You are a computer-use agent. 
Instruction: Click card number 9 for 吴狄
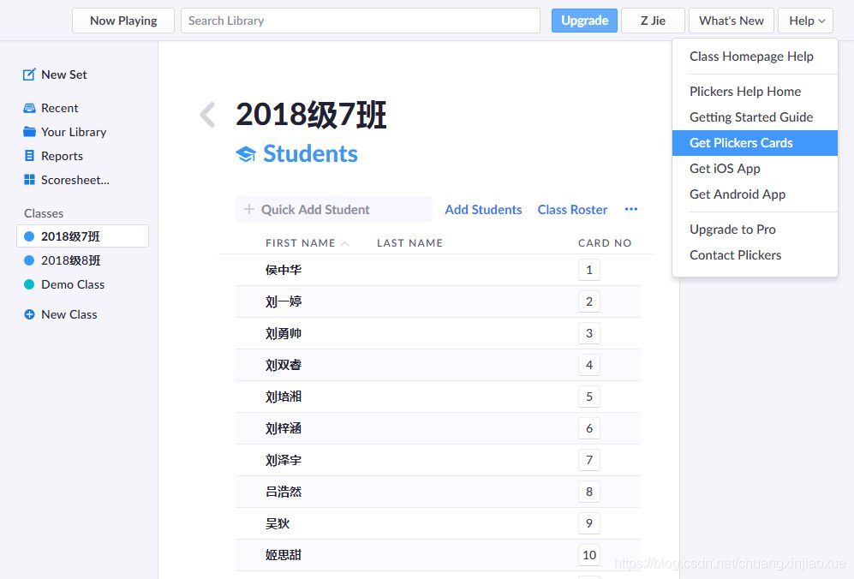588,523
